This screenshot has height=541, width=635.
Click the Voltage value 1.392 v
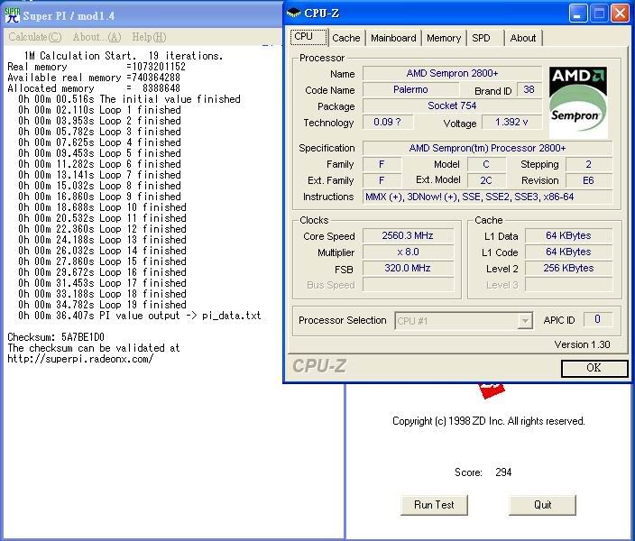coord(512,122)
